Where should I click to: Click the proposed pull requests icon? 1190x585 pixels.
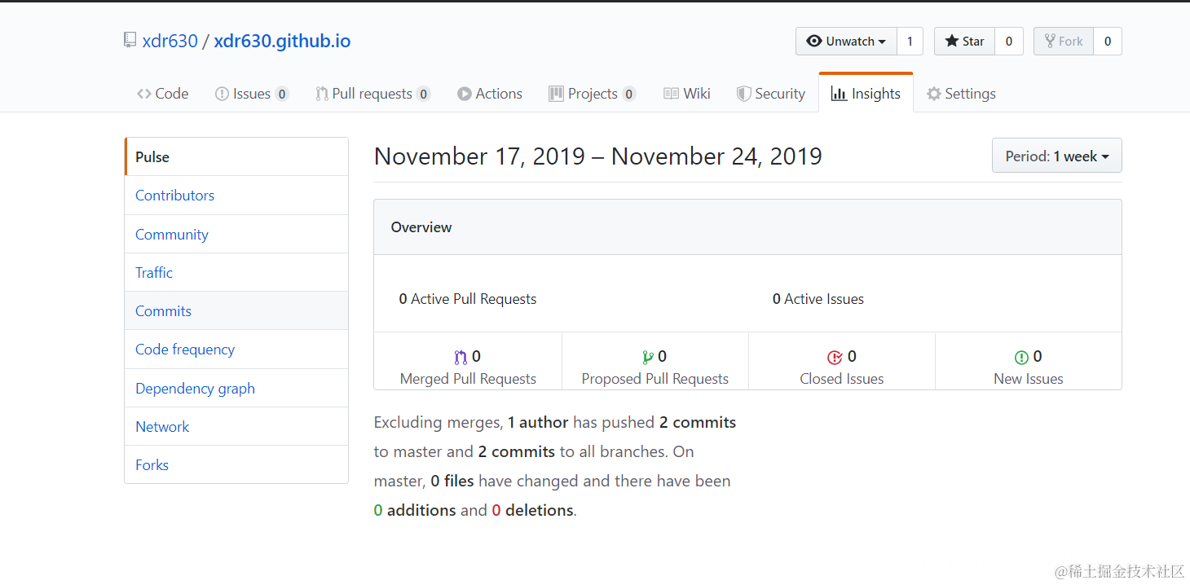(648, 357)
